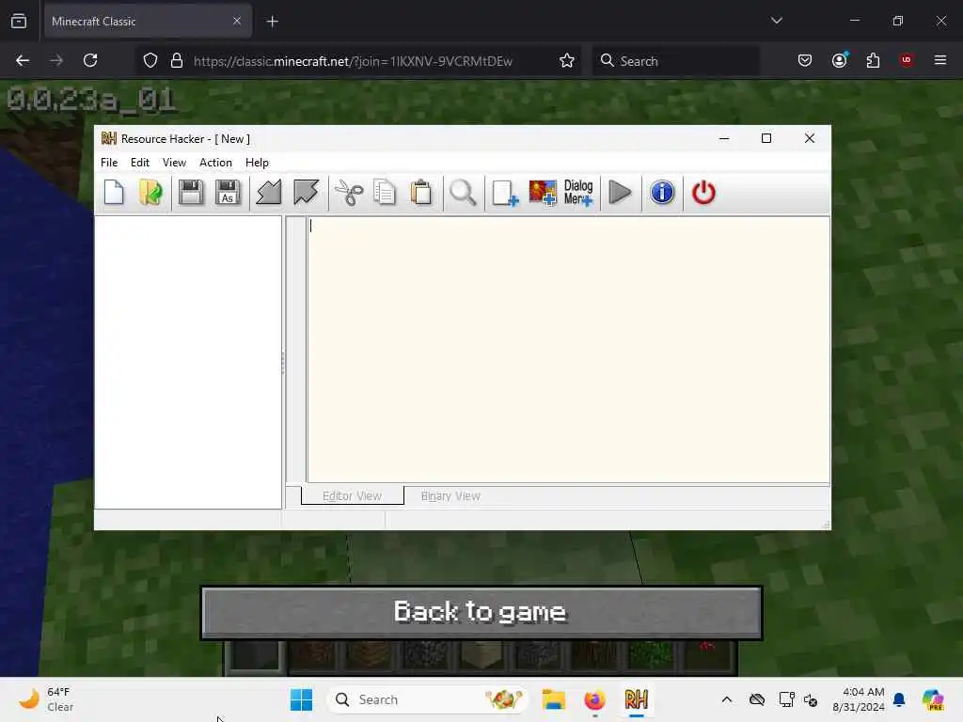Close the Minecraft Classic tab
This screenshot has width=963, height=722.
pyautogui.click(x=237, y=22)
